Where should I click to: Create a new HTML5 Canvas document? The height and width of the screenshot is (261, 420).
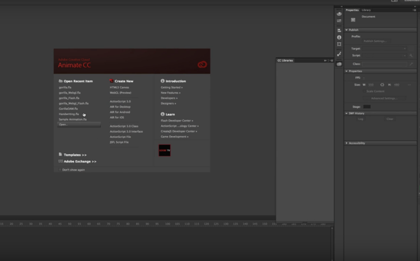pos(119,87)
